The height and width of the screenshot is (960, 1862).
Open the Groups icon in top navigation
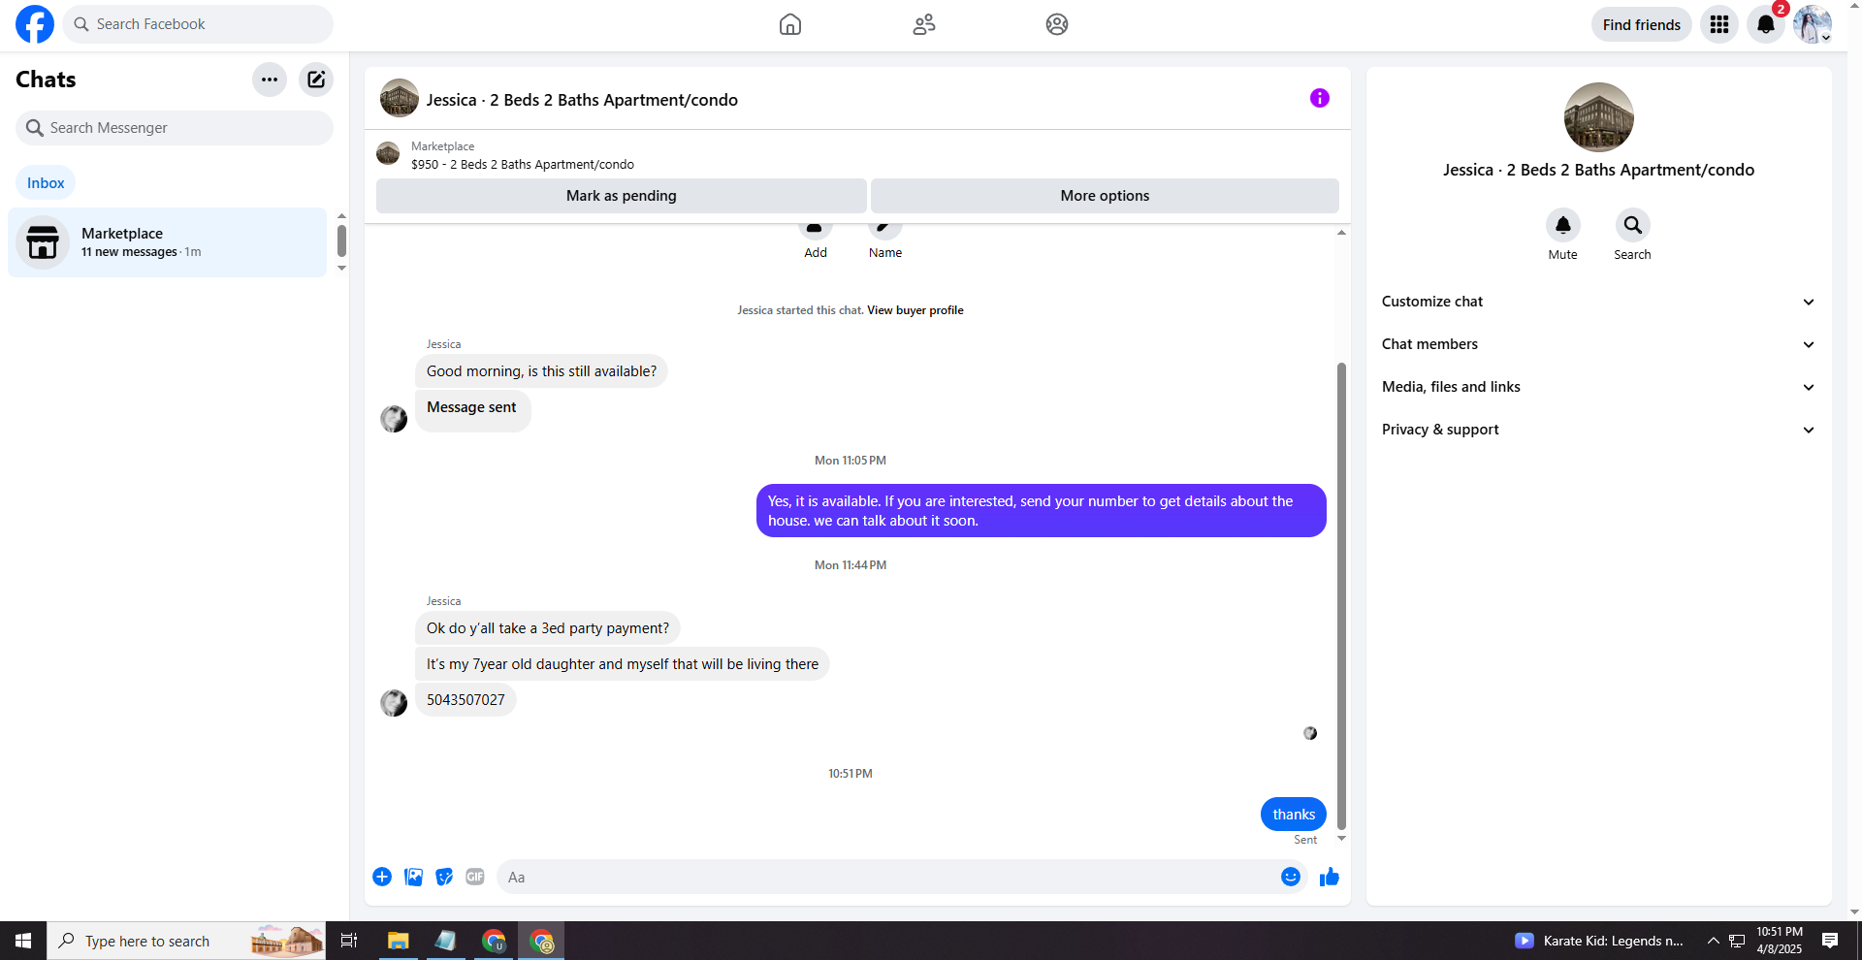tap(1057, 24)
